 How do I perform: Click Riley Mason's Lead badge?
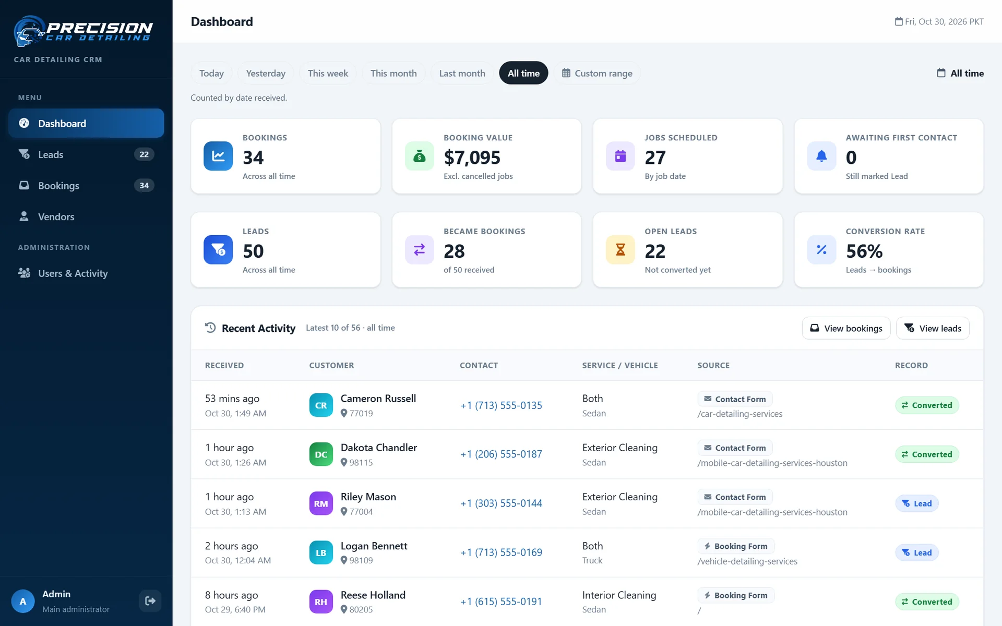coord(917,503)
